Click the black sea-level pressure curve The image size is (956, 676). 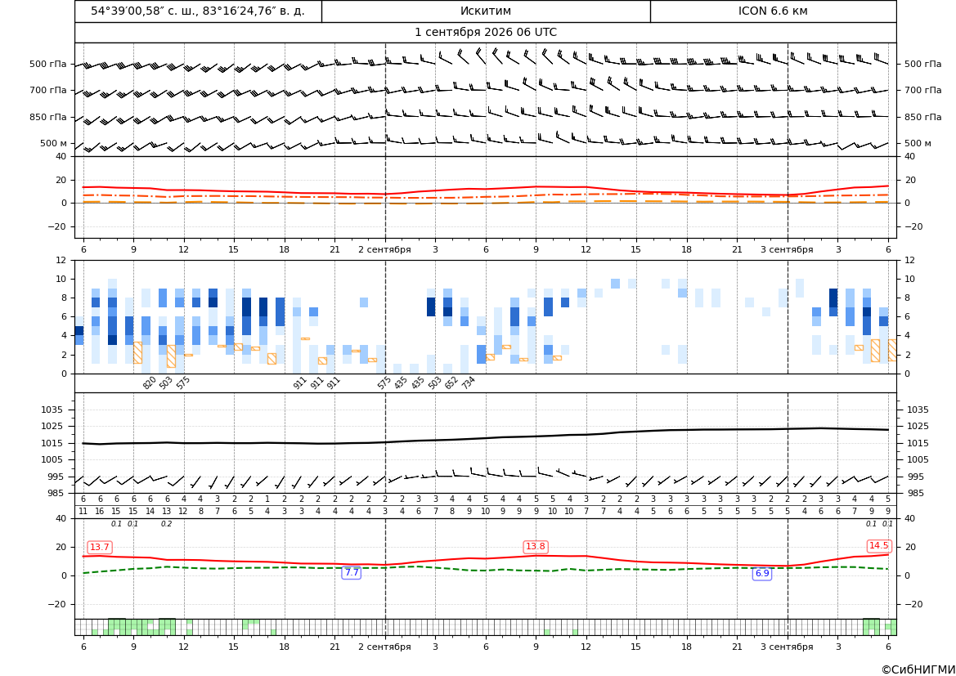[x=486, y=437]
